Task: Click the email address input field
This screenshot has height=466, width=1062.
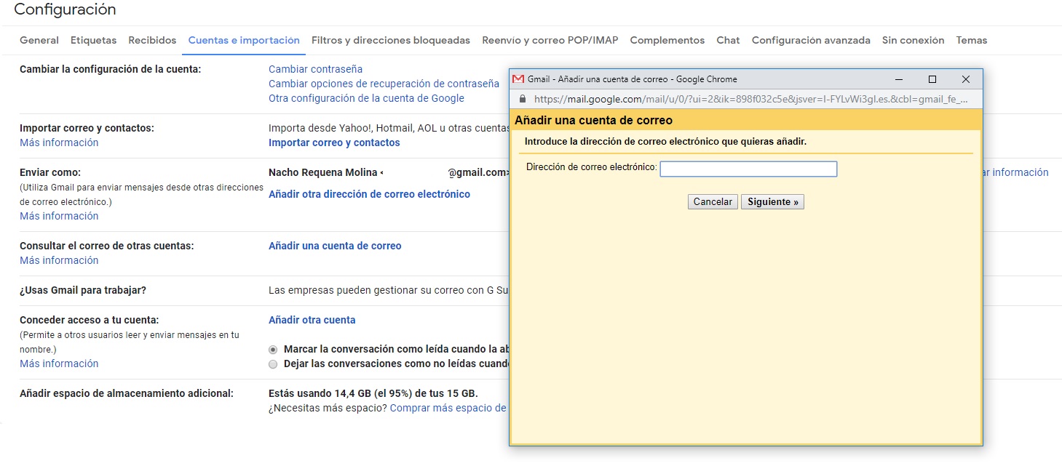Action: click(748, 169)
